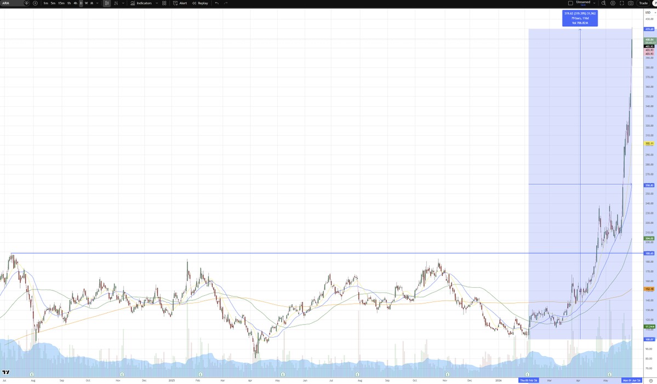
Task: Open the quick search icon
Action: (x=604, y=3)
